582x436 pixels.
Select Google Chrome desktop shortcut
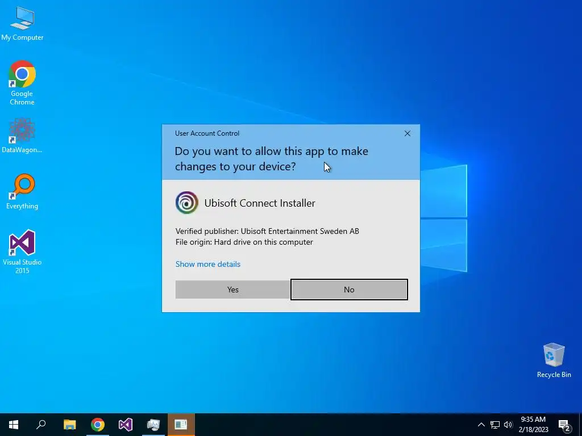click(22, 83)
